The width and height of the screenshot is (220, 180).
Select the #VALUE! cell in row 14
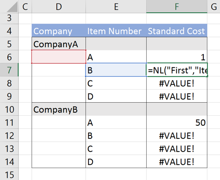[x=177, y=162]
